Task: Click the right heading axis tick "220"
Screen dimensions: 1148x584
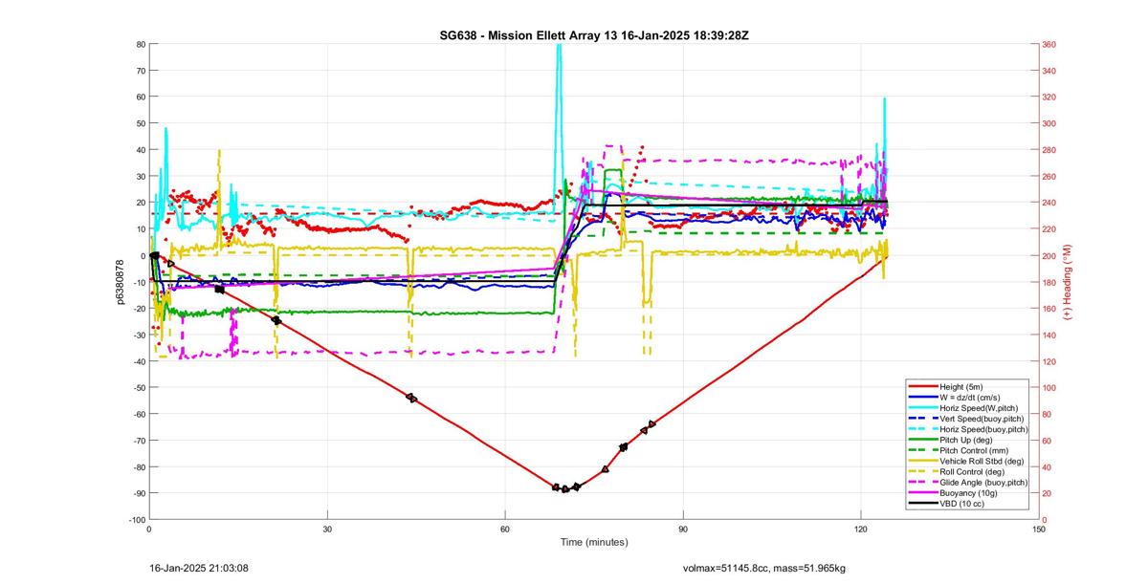Action: (1049, 229)
